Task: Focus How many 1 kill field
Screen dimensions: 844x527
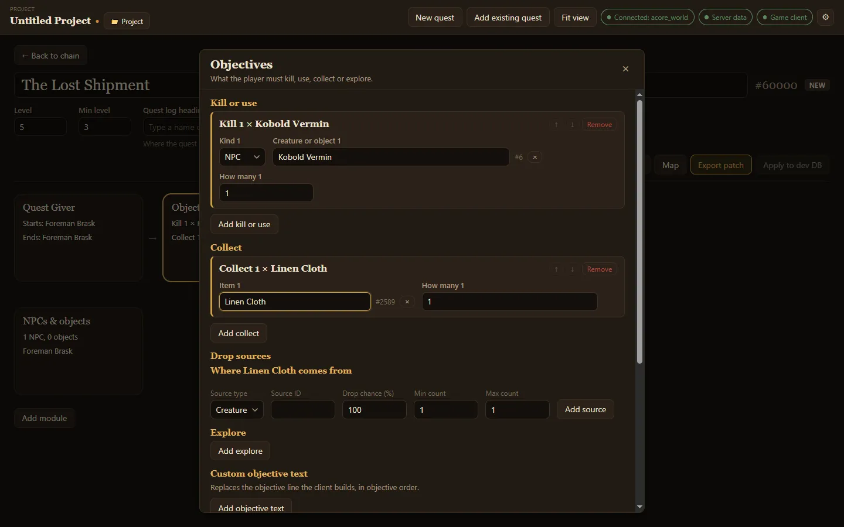Action: [x=266, y=193]
